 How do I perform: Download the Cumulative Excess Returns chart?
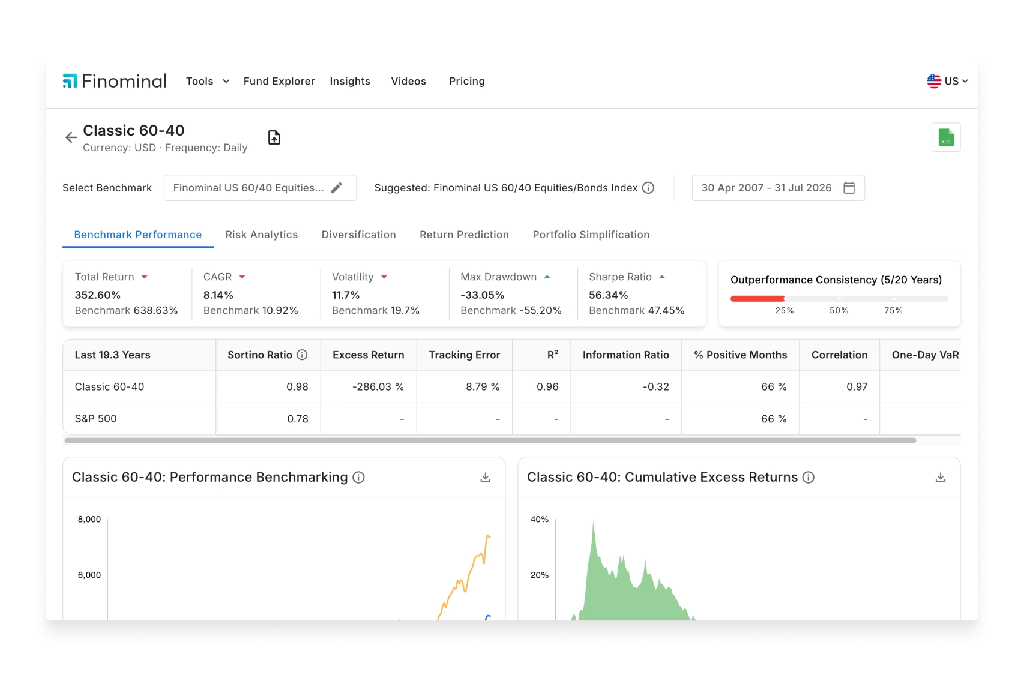[x=941, y=477]
